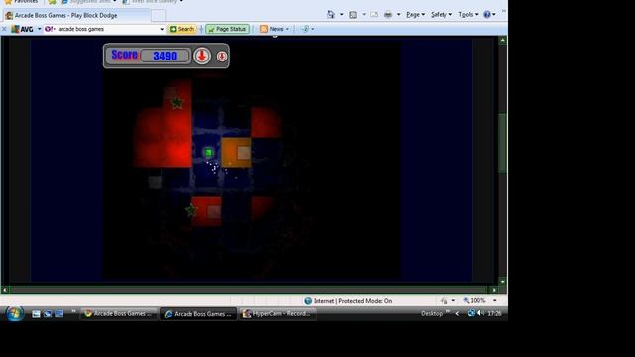Image resolution: width=635 pixels, height=357 pixels.
Task: Click the AVG logo in the toolbar
Action: coord(22,29)
